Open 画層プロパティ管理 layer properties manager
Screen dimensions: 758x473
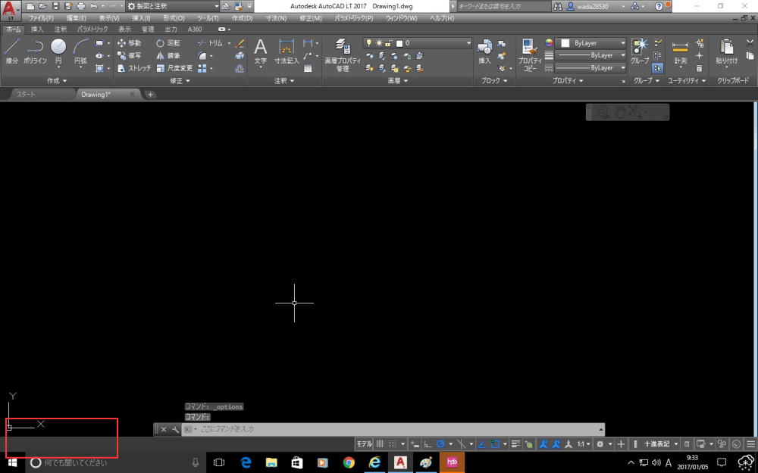[x=343, y=55]
